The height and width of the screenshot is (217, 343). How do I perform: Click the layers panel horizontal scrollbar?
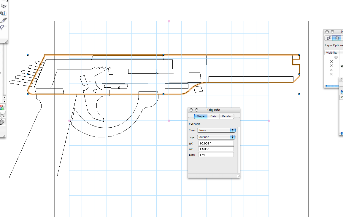click(332, 86)
